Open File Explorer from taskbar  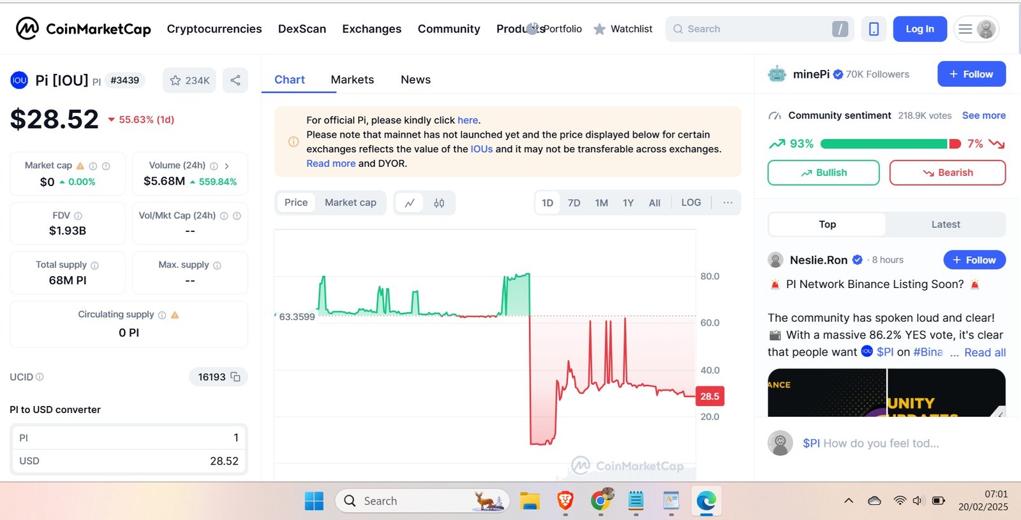(x=530, y=501)
